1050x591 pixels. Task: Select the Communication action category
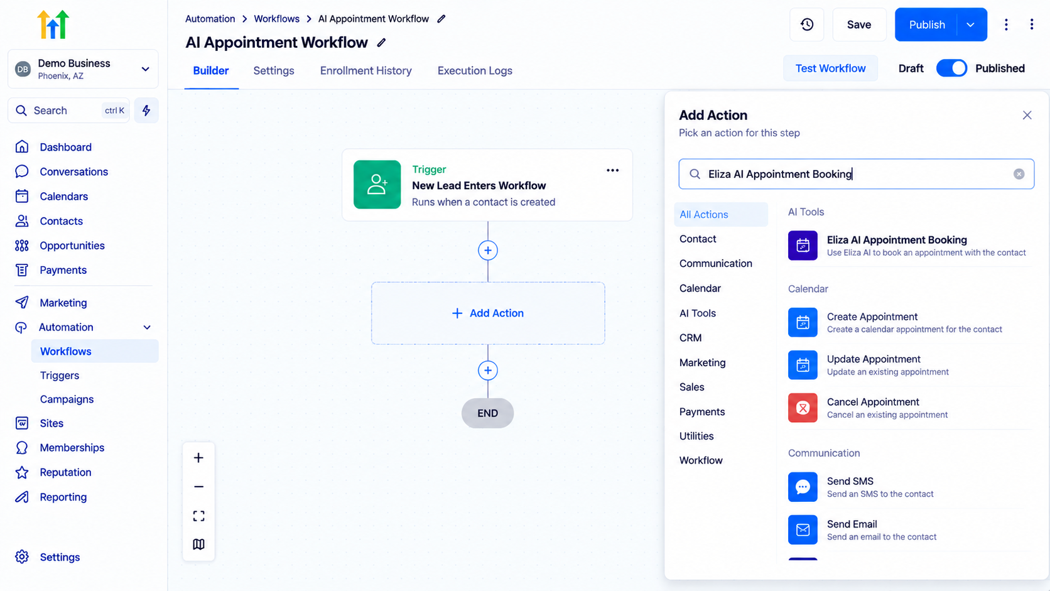point(716,264)
